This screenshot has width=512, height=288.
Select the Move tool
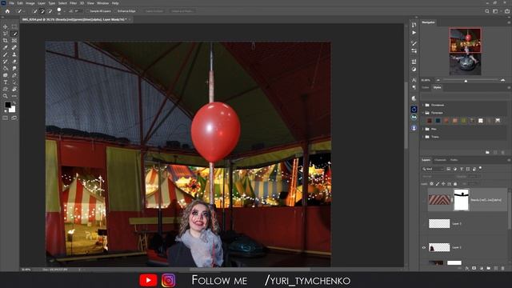coord(6,26)
